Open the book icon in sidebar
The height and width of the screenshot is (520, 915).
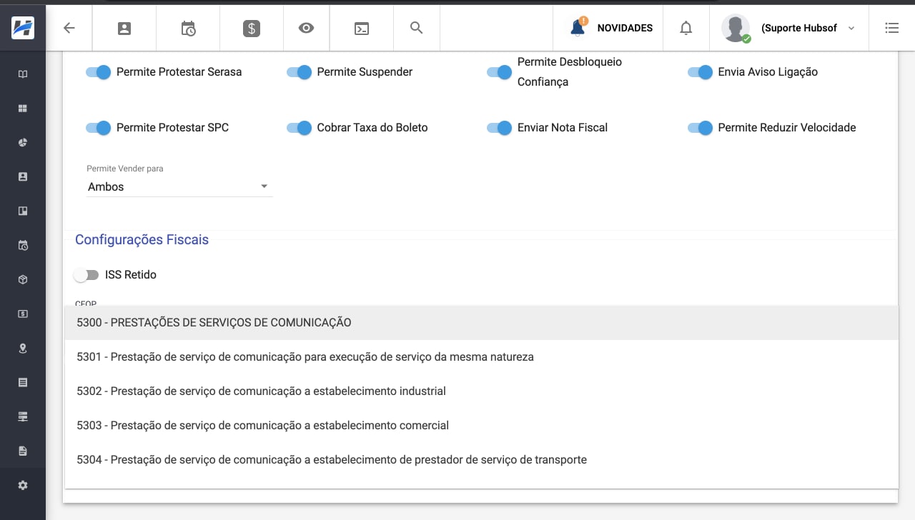23,74
